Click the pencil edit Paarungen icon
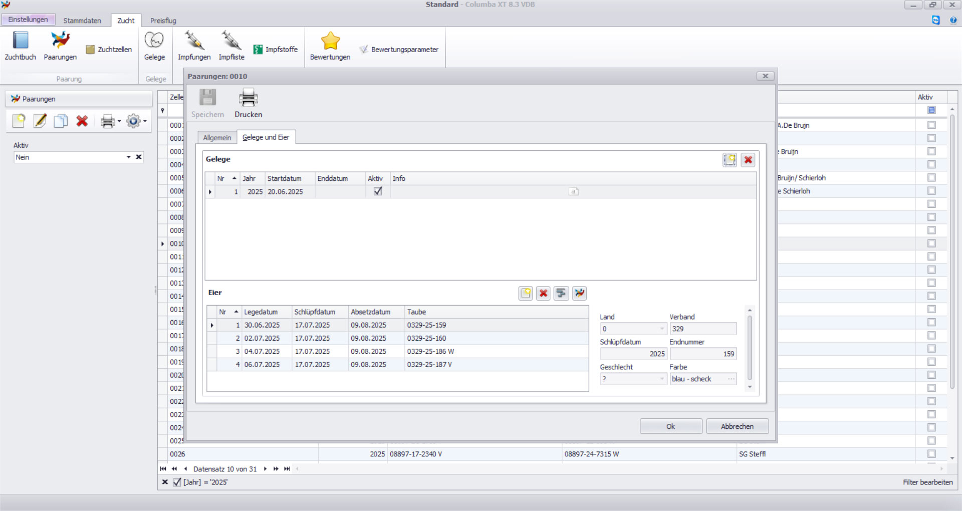The width and height of the screenshot is (962, 511). pos(40,121)
